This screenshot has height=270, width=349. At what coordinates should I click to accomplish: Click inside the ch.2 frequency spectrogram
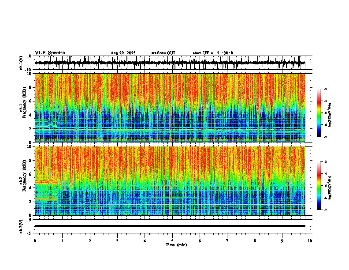170,181
